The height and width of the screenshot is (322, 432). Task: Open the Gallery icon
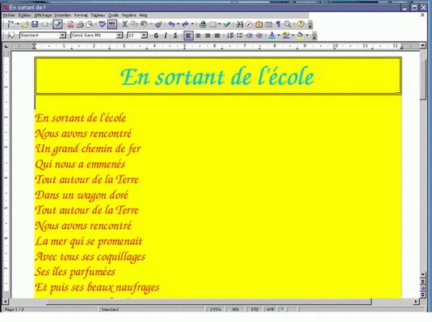259,24
